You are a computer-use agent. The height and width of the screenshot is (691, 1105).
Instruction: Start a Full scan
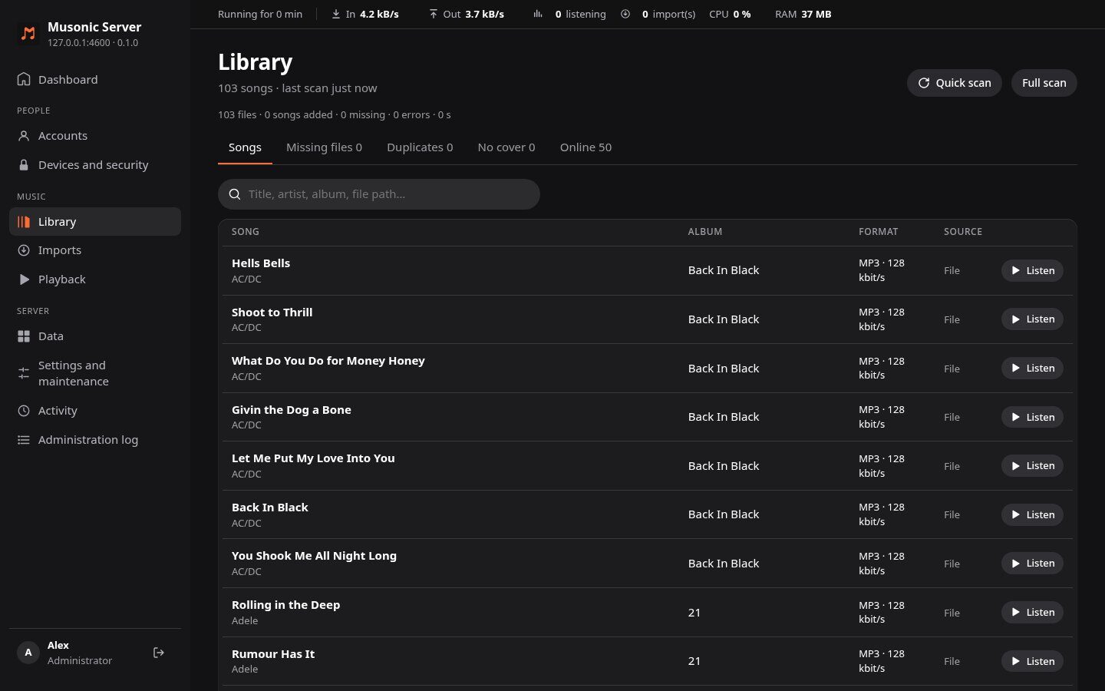click(1044, 83)
